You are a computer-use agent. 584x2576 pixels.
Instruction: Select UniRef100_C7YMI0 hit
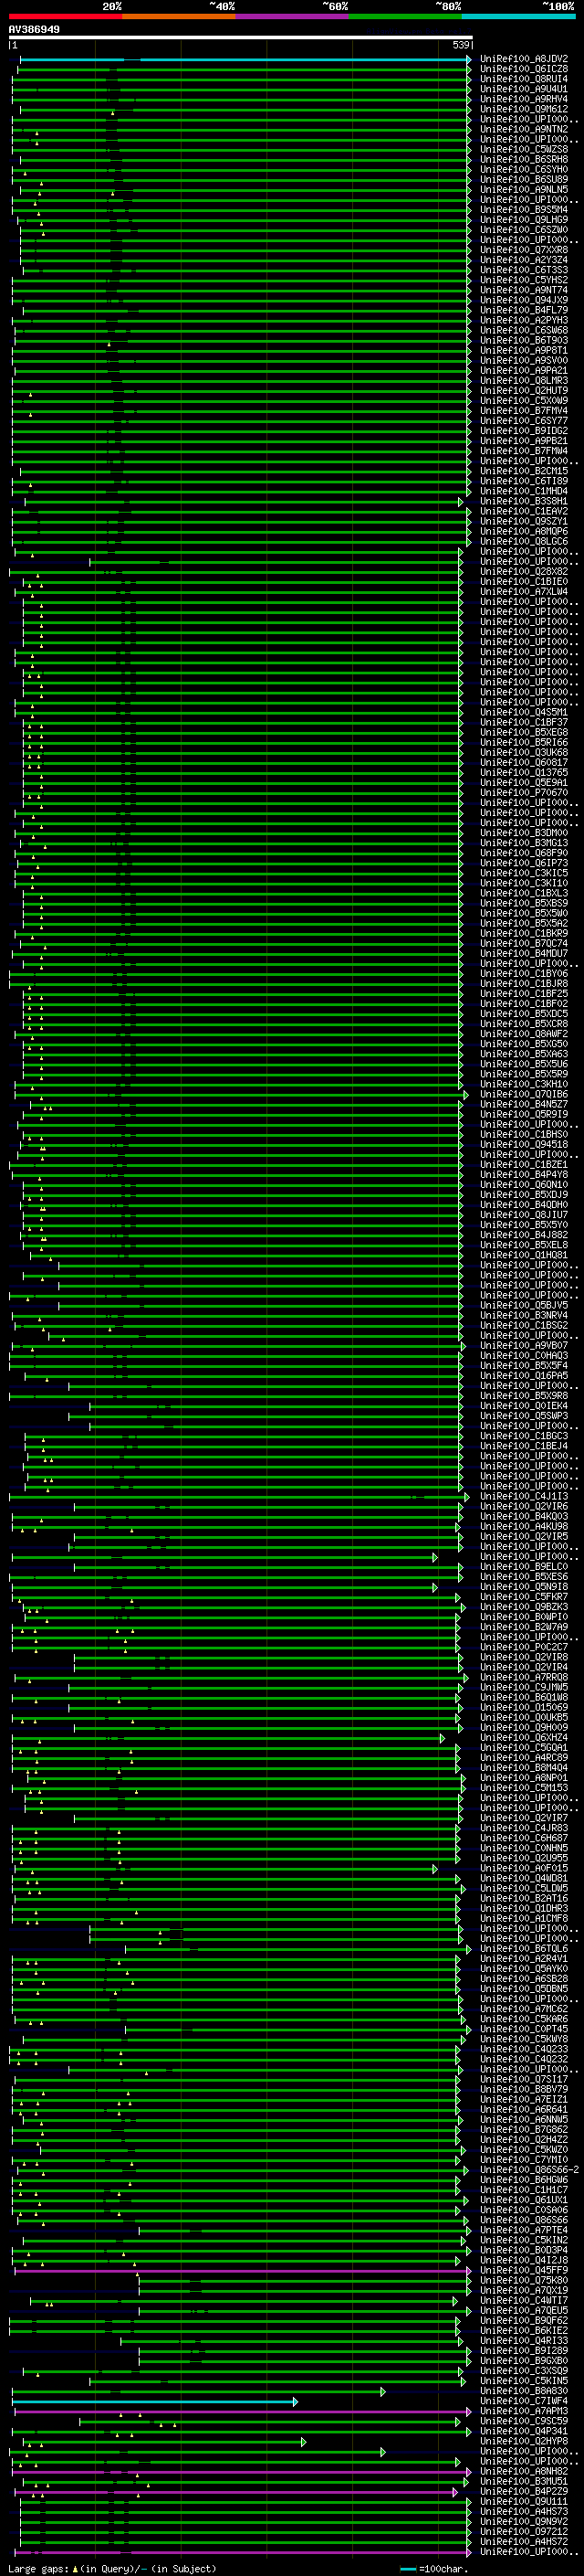tap(524, 2159)
